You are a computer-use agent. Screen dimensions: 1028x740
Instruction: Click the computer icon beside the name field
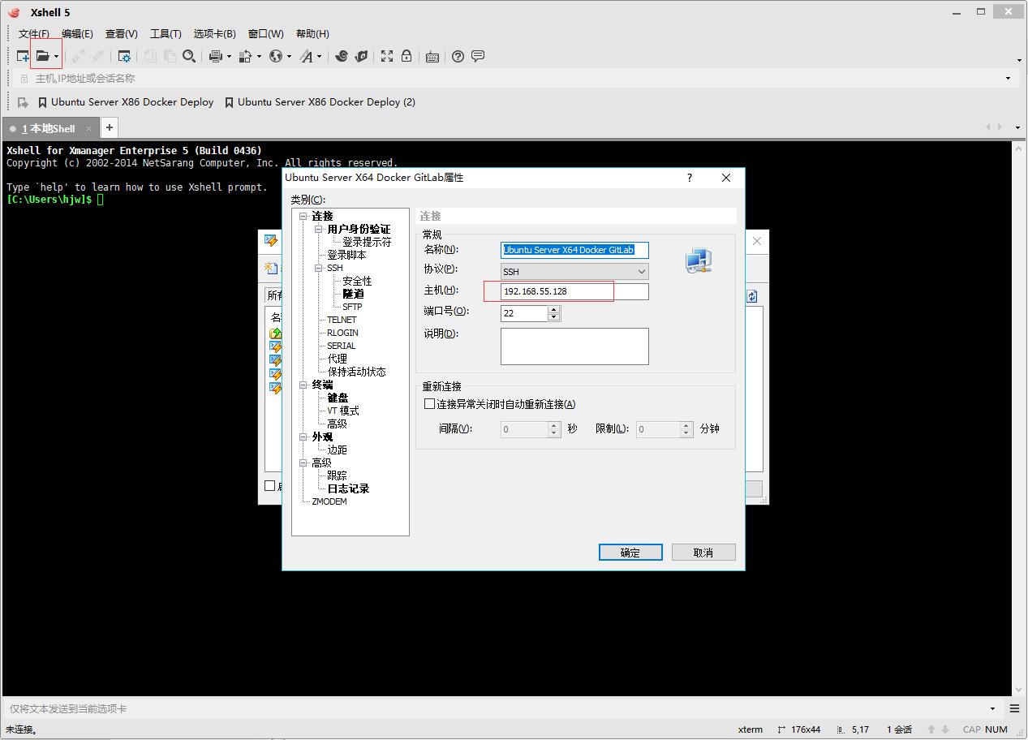698,260
